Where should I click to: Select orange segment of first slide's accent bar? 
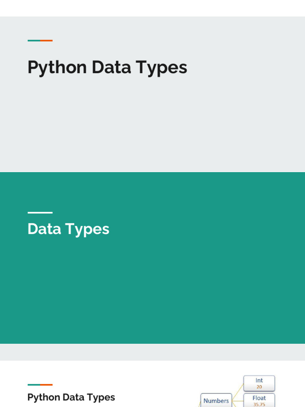[46, 41]
